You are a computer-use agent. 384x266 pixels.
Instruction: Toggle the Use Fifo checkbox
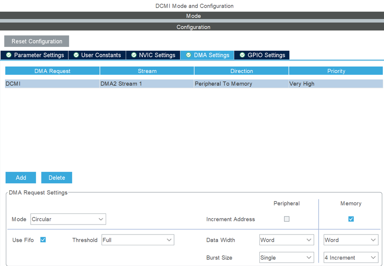(43, 240)
